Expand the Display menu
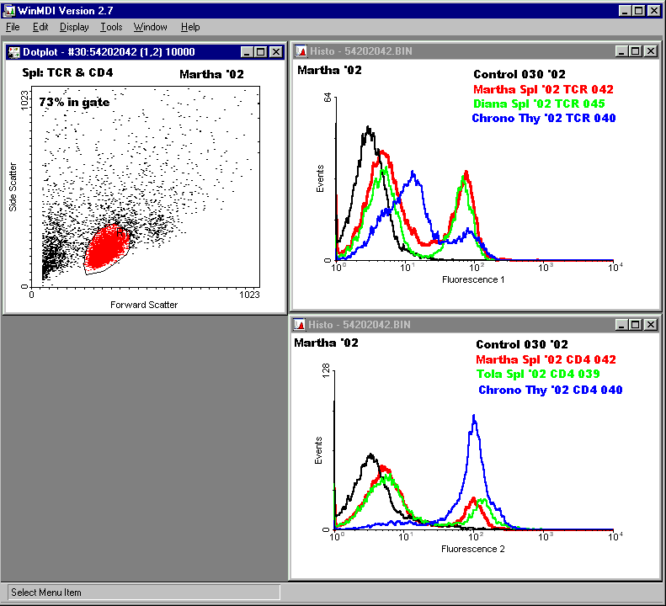This screenshot has height=606, width=666. coord(74,27)
